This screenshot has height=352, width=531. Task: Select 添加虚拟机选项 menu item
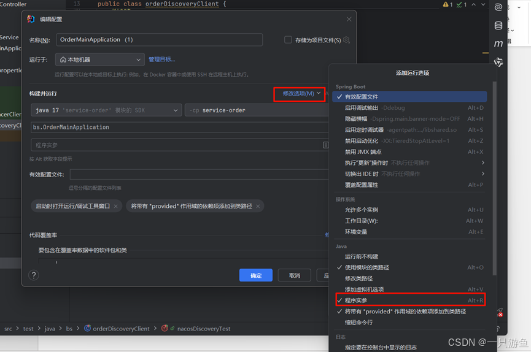[409, 289]
